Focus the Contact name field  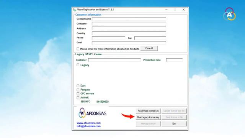pos(129,19)
